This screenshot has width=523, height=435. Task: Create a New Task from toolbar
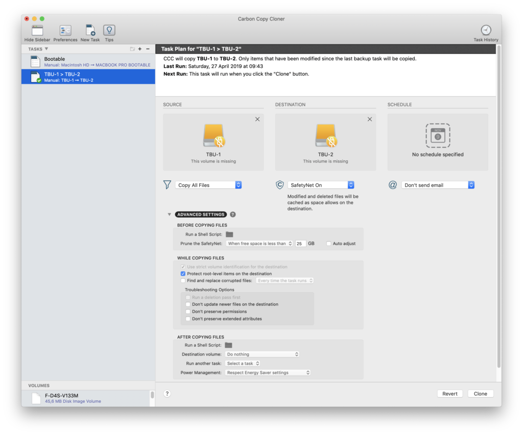click(x=90, y=30)
